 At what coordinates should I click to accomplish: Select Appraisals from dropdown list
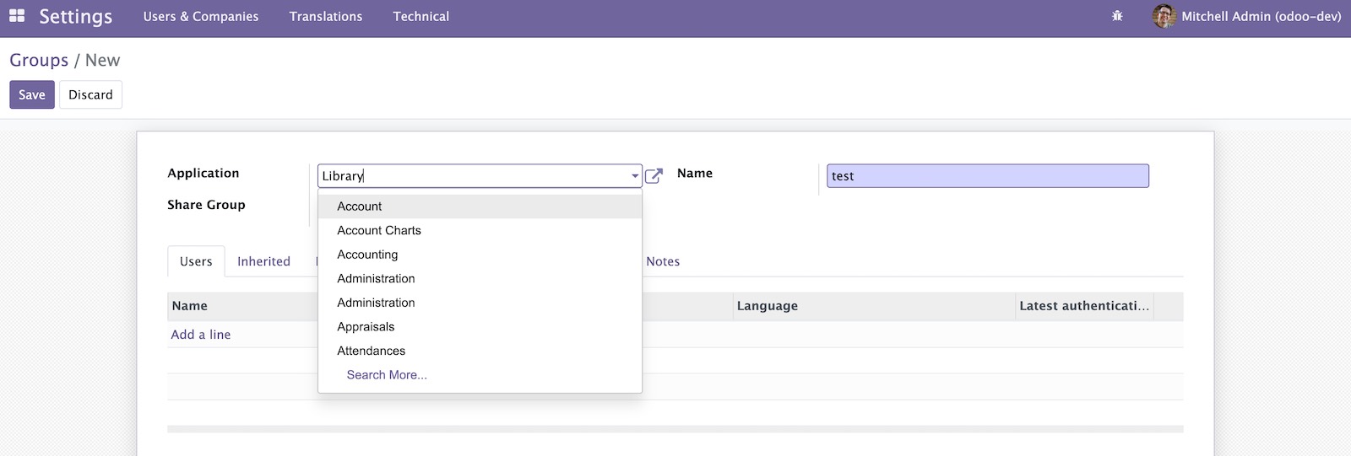click(x=480, y=327)
